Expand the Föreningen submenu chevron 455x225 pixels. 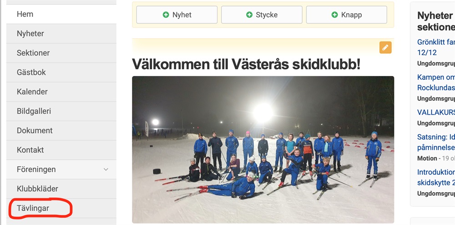pos(106,169)
